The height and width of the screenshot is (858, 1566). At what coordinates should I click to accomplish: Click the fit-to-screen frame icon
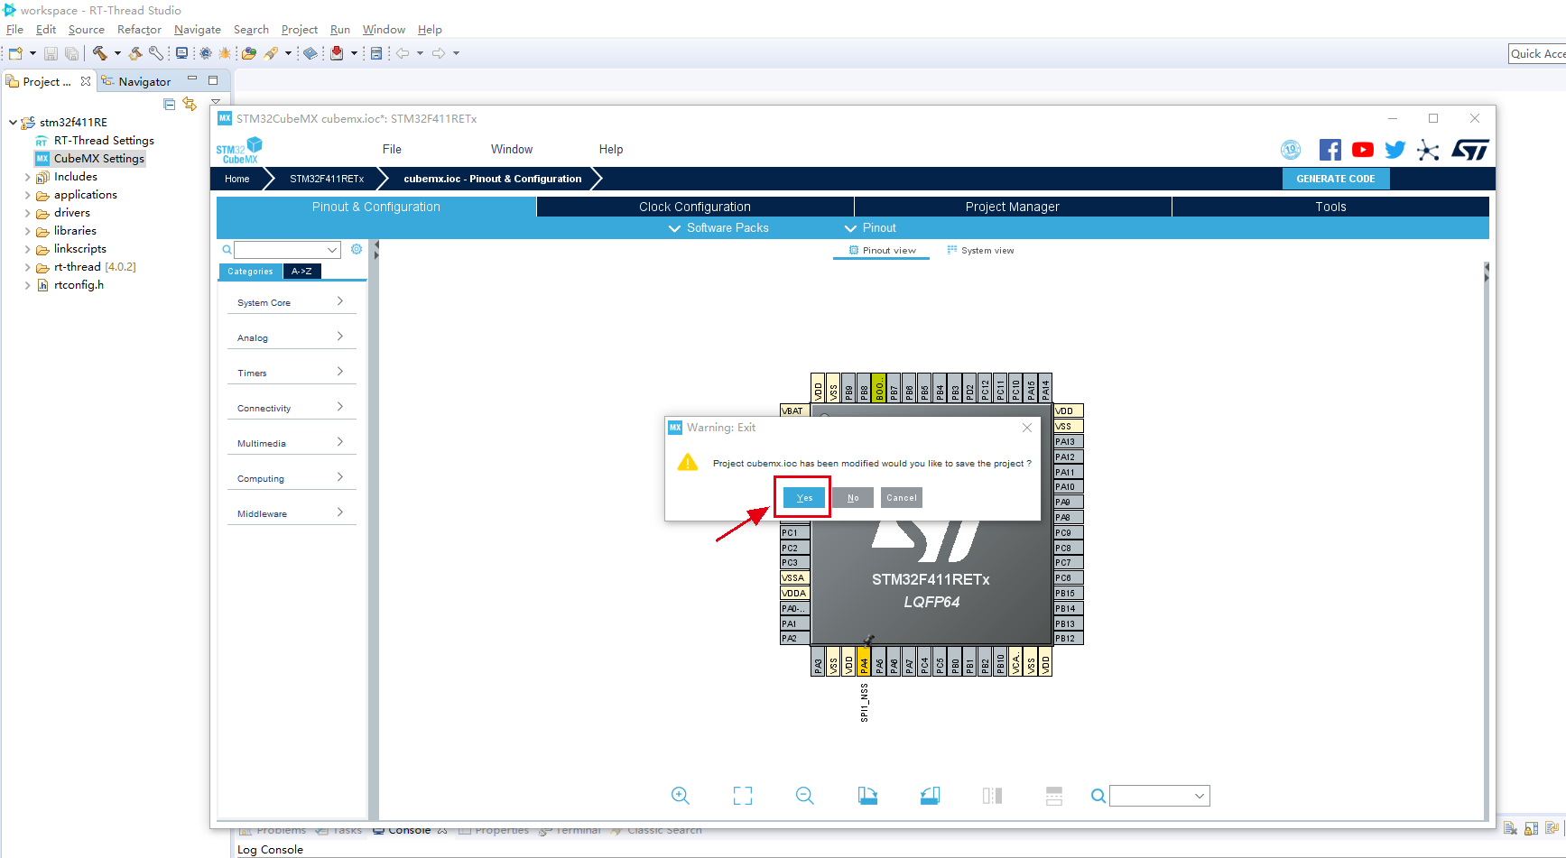(743, 796)
